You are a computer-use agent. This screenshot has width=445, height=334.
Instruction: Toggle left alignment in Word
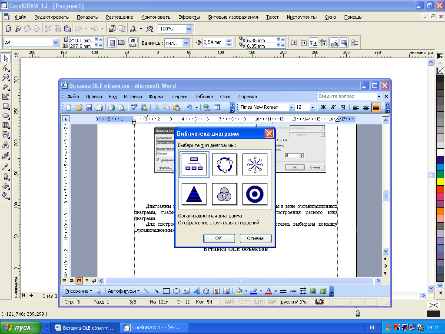(x=355, y=107)
